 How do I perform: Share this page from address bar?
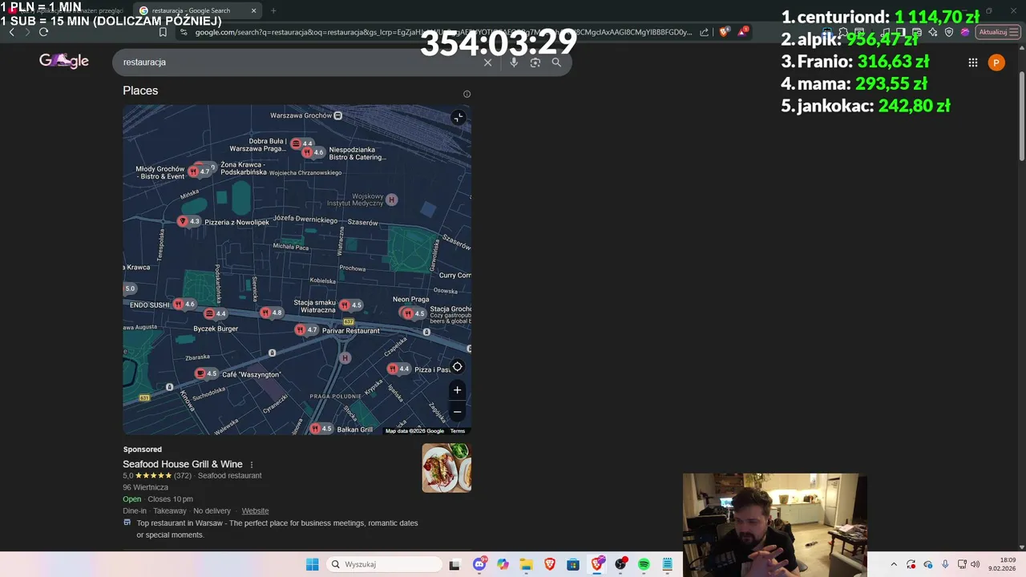click(x=704, y=32)
